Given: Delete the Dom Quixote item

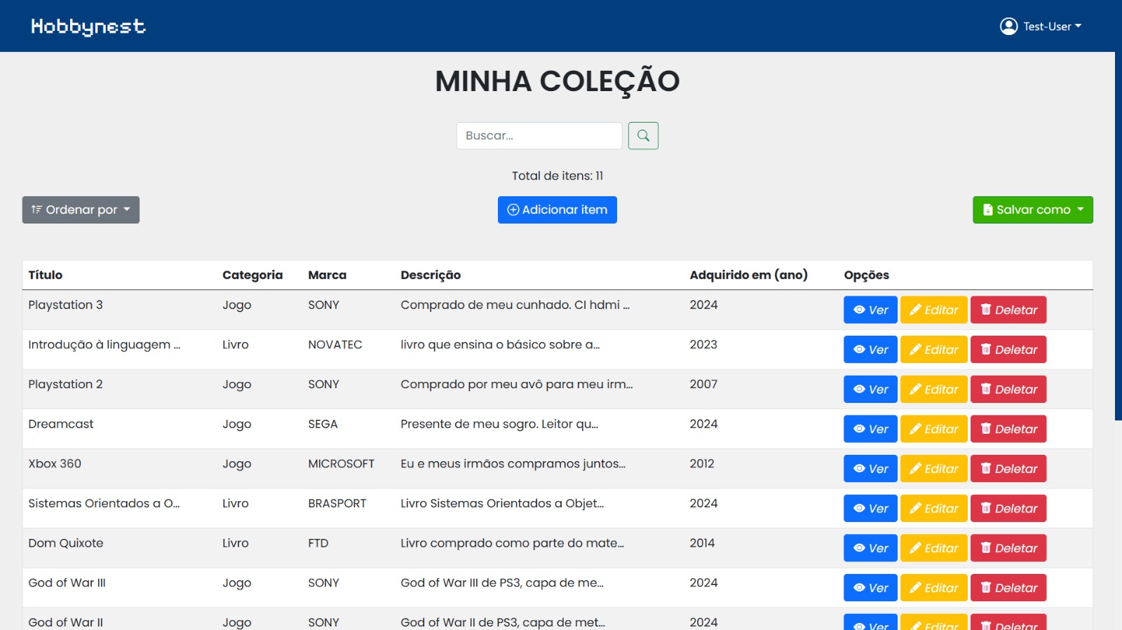Looking at the screenshot, I should click(1008, 548).
